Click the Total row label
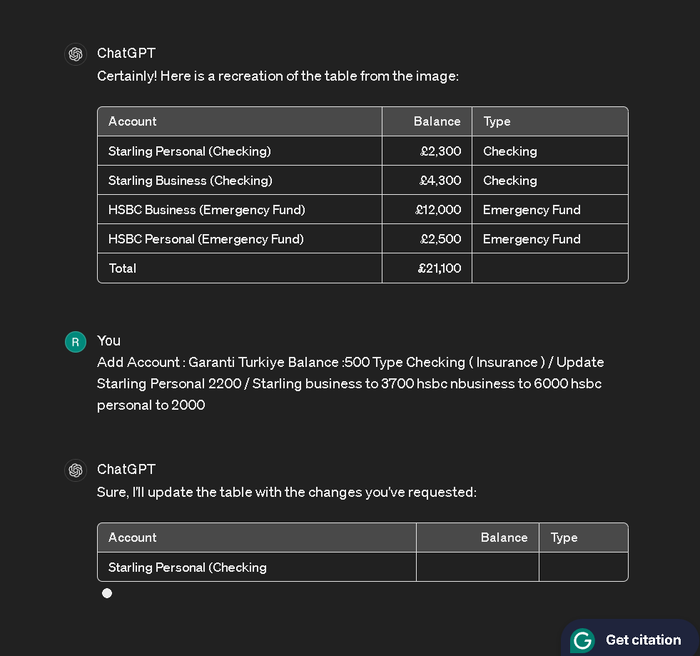Screen dimensions: 700x656 122,268
